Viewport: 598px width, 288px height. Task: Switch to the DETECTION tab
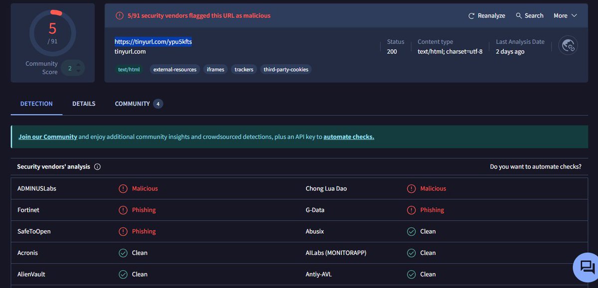(36, 104)
